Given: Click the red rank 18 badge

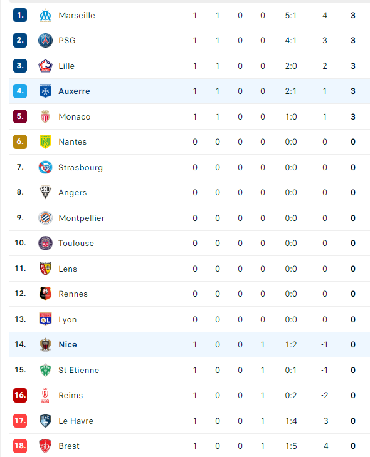Looking at the screenshot, I should pyautogui.click(x=20, y=446).
